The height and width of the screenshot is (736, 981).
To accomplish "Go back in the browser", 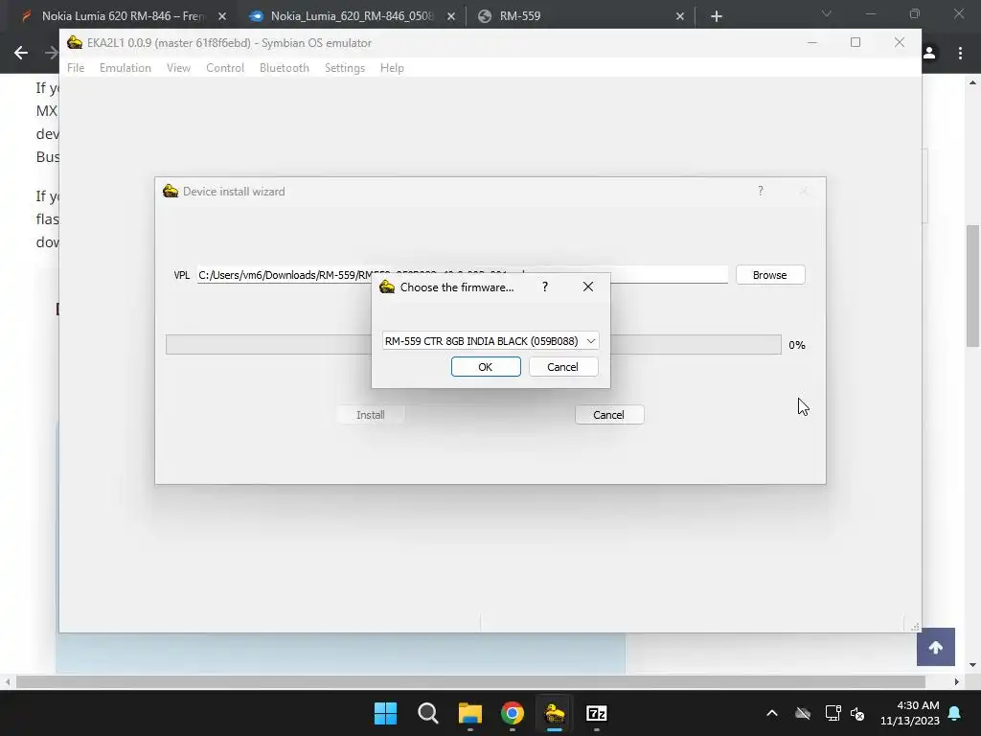I will point(21,53).
